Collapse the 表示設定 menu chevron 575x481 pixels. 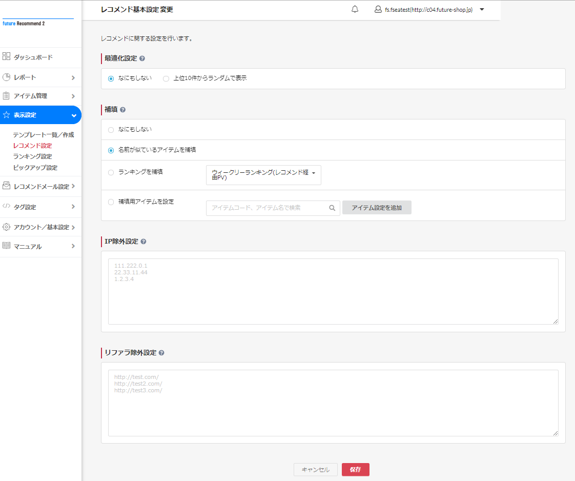(74, 115)
